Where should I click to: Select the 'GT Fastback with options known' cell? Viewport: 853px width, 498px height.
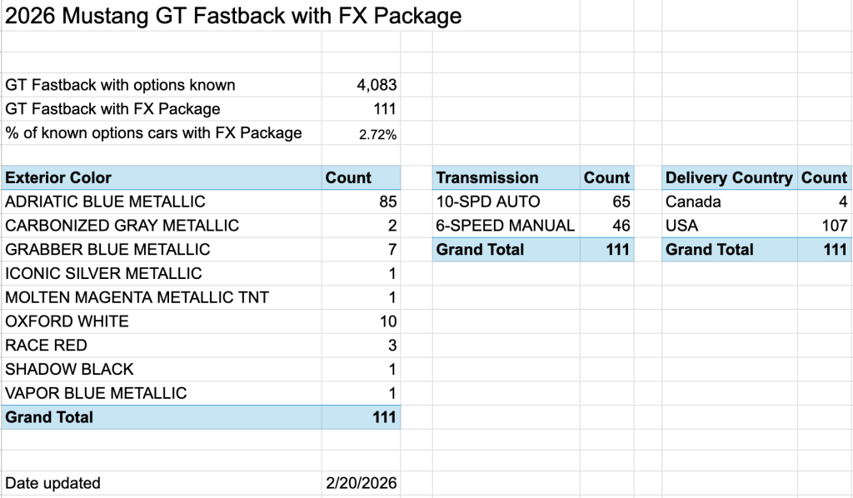point(121,85)
